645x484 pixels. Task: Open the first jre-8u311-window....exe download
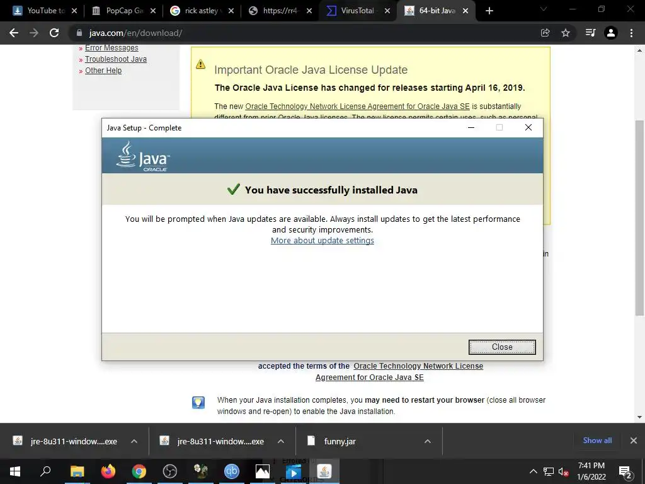74,441
